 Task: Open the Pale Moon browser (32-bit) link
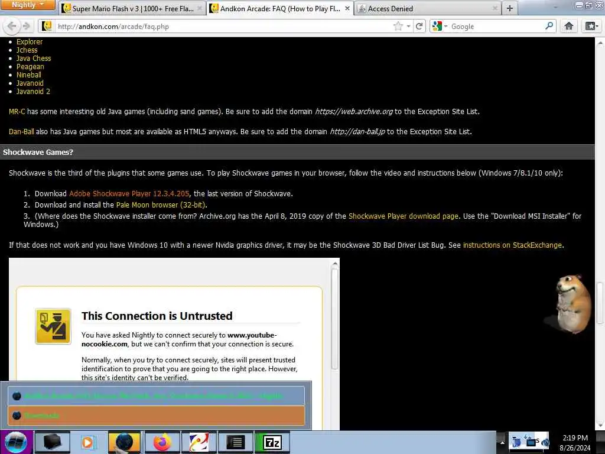pyautogui.click(x=161, y=205)
